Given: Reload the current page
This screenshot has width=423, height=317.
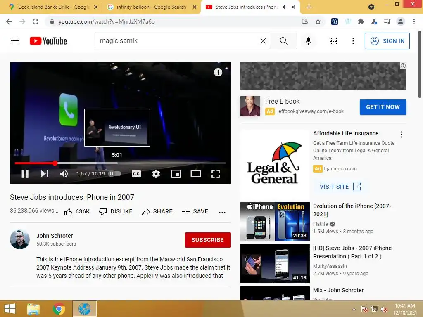Looking at the screenshot, I should coord(36,21).
